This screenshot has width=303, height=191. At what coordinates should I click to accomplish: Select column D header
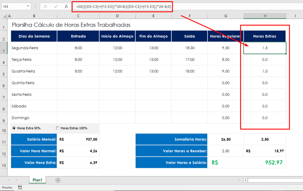pyautogui.click(x=117, y=16)
